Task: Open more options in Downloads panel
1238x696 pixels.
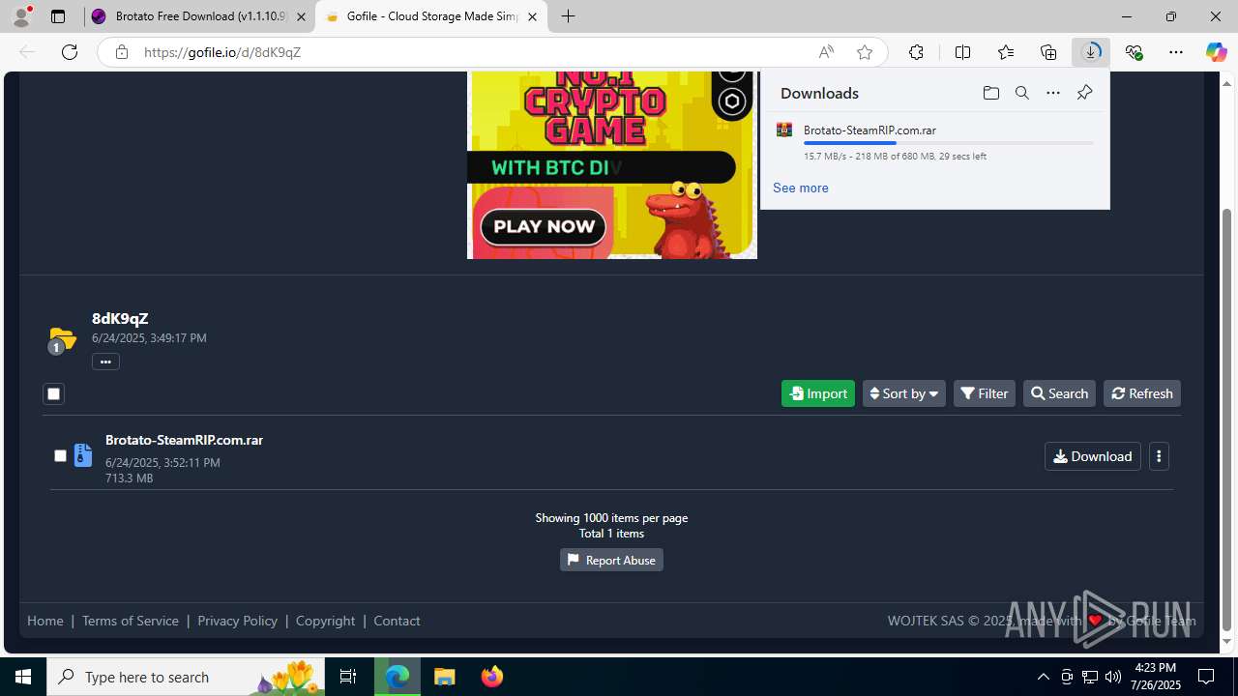Action: coord(1053,93)
